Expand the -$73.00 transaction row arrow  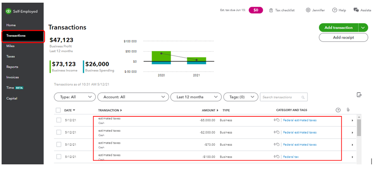point(352,145)
